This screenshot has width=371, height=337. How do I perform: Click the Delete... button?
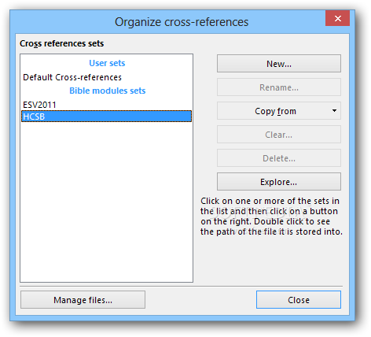[279, 158]
